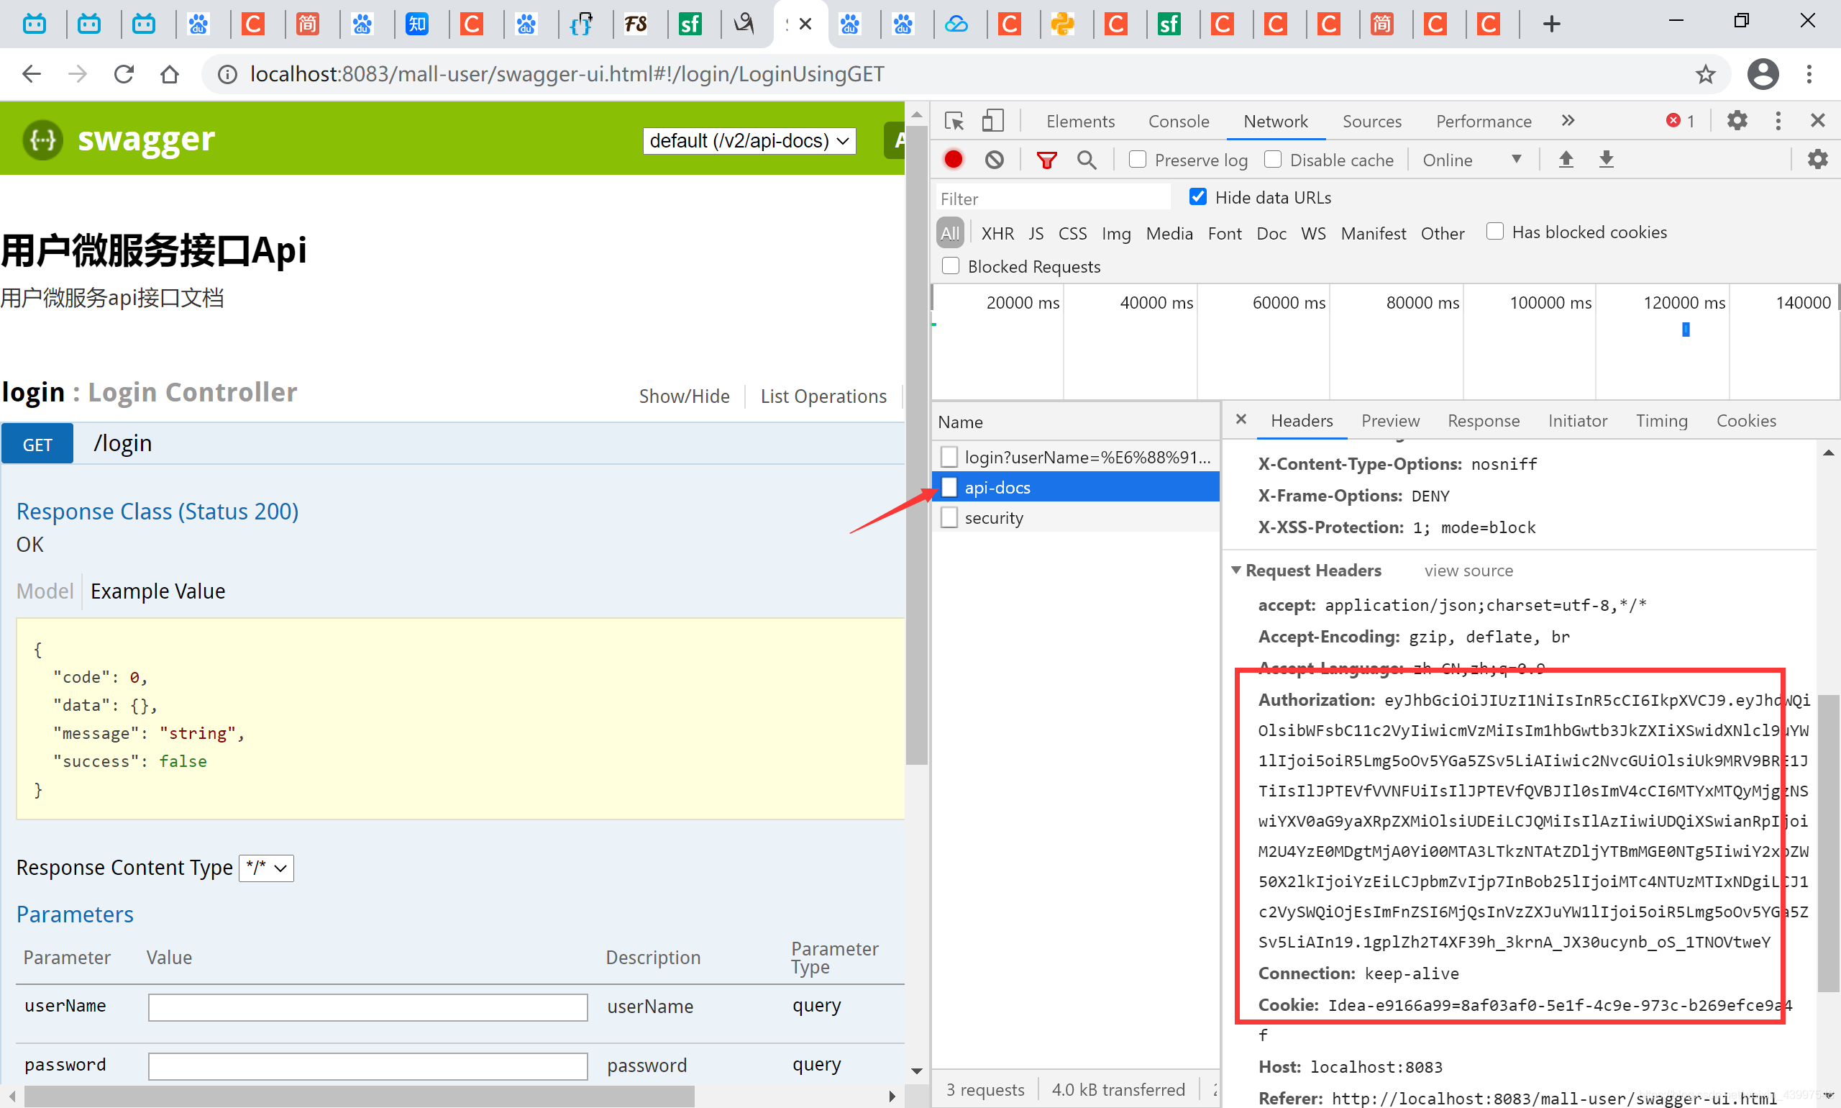Click the List Operations link
This screenshot has height=1108, width=1841.
pyautogui.click(x=823, y=396)
